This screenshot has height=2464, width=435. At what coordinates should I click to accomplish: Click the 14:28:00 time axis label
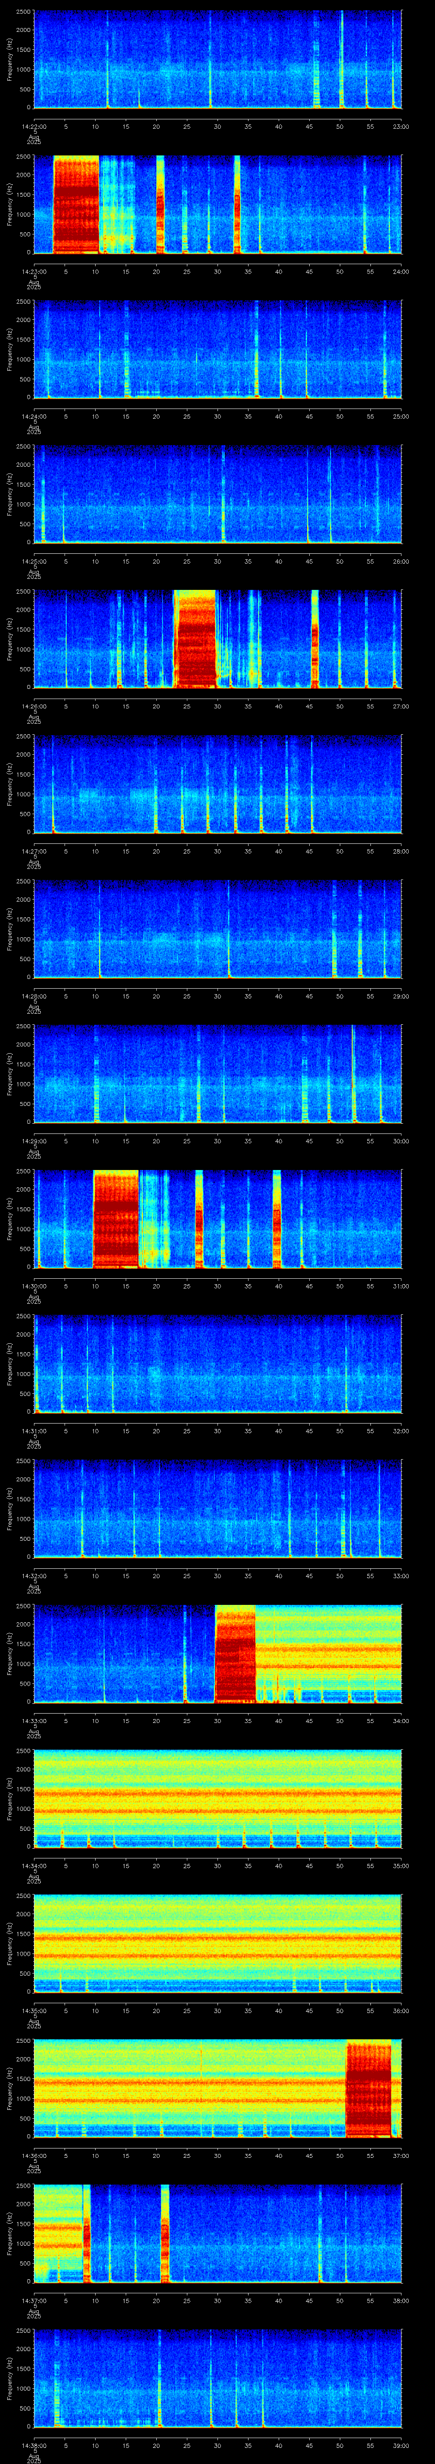34,996
